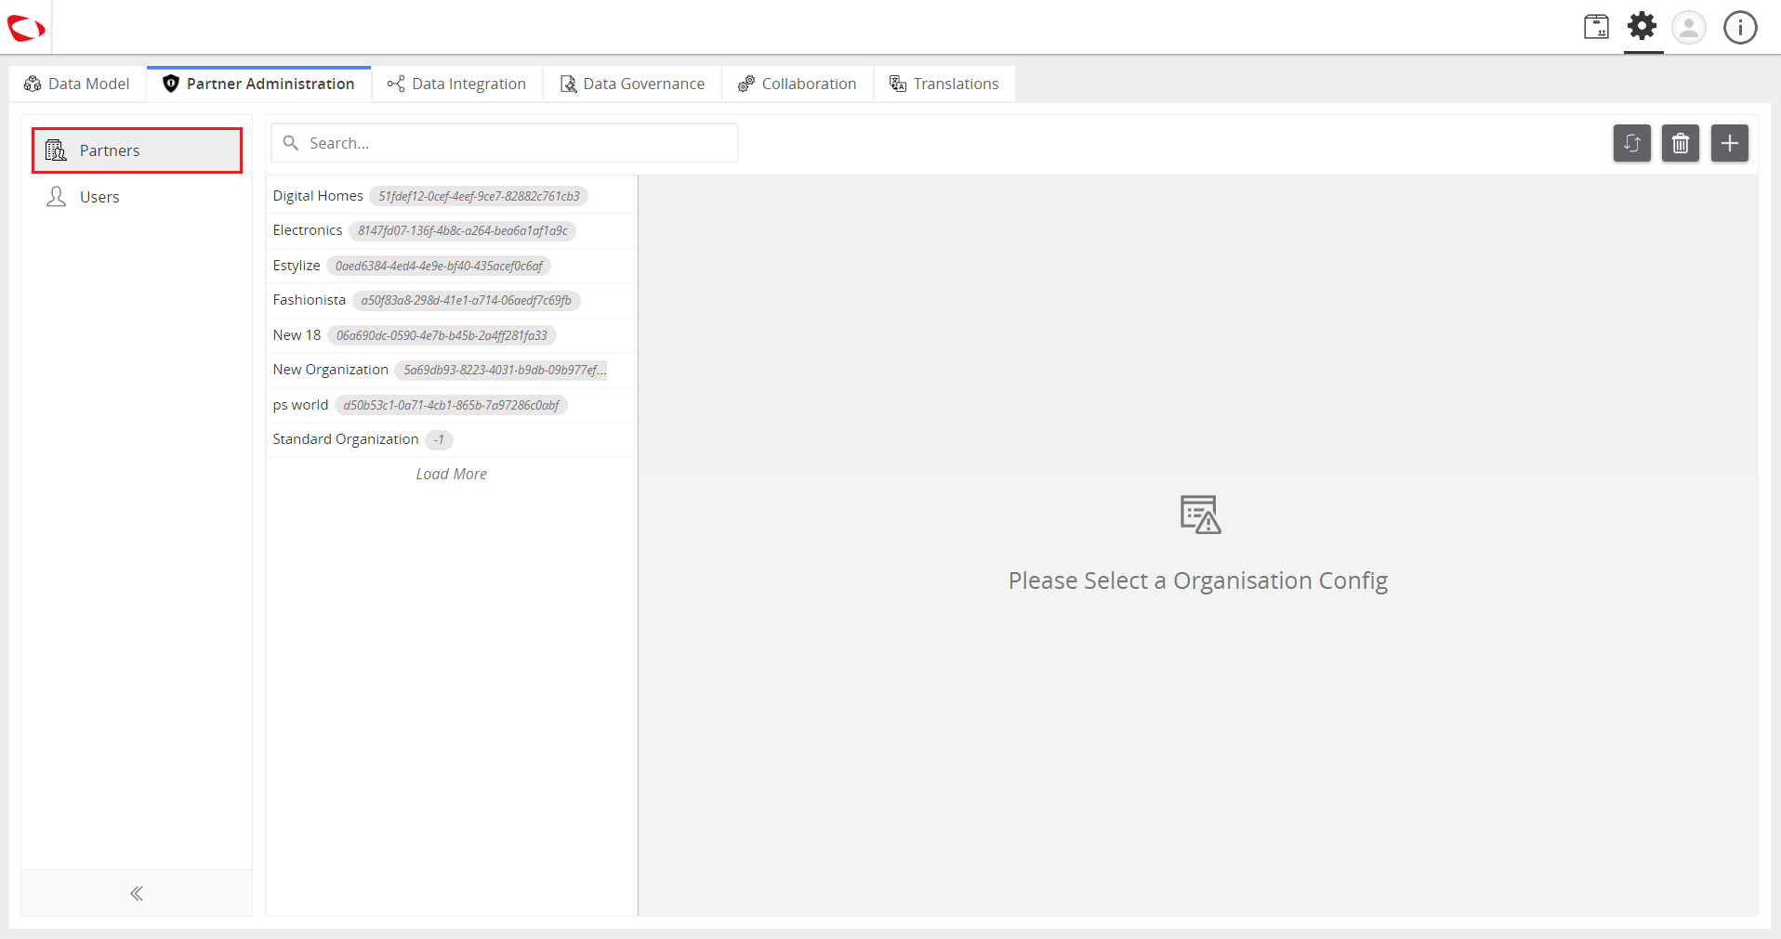The height and width of the screenshot is (939, 1781).
Task: Click the red app logo
Action: click(26, 28)
